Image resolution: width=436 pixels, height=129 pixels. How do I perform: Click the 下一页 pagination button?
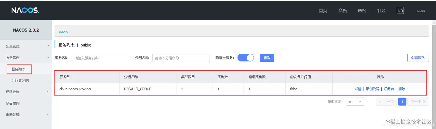point(418,102)
